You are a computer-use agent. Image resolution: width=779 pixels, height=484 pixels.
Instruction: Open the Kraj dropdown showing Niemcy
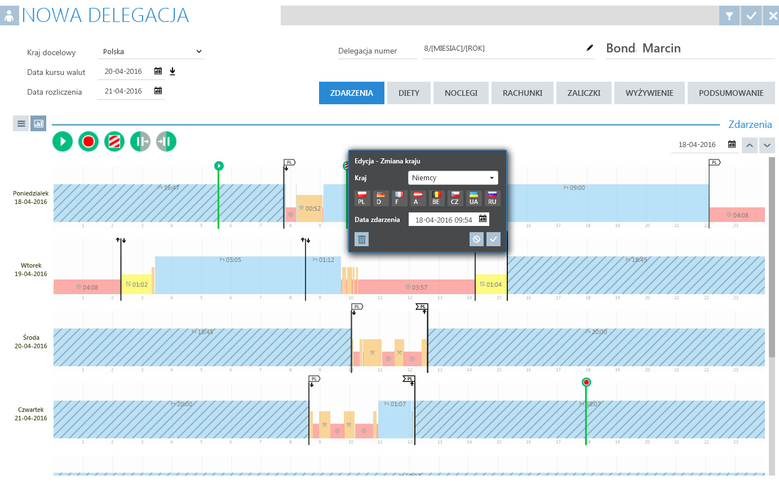pyautogui.click(x=453, y=178)
